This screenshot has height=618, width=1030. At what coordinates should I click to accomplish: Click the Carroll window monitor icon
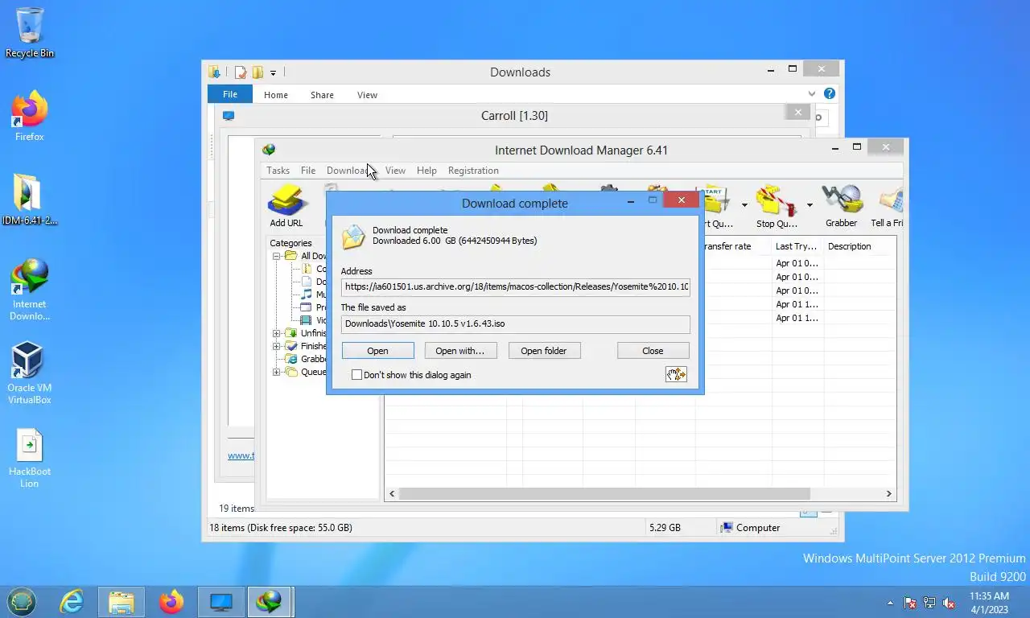(229, 116)
